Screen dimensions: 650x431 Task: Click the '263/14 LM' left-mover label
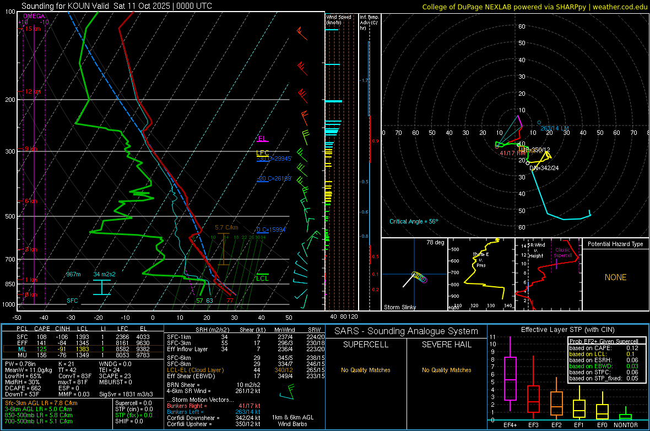(x=555, y=128)
